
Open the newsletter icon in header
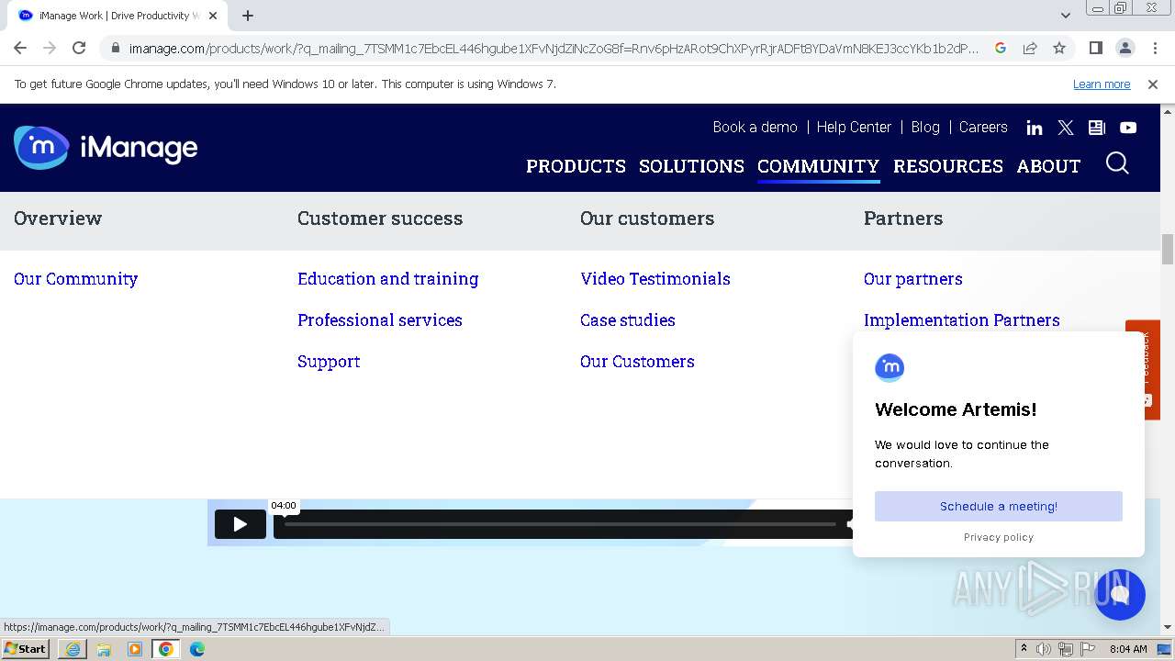tap(1097, 128)
